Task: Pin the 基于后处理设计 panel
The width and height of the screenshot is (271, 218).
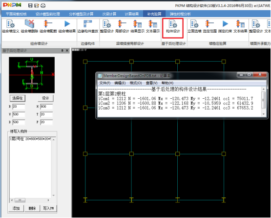Action: pos(62,50)
